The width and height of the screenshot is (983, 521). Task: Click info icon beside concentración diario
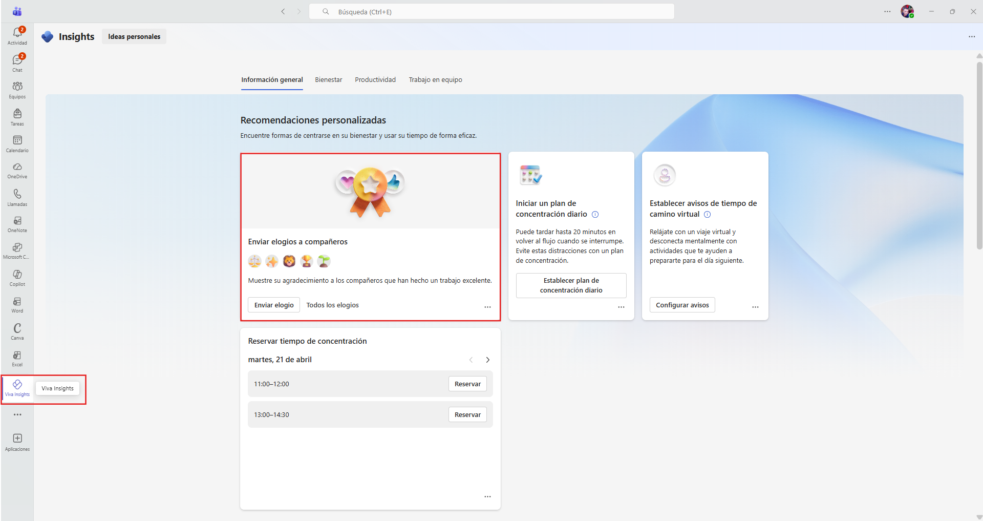595,215
